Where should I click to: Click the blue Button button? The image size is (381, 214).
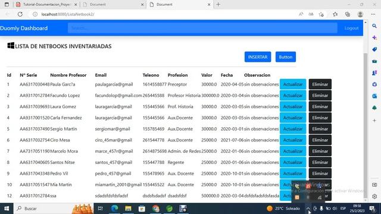pos(286,57)
